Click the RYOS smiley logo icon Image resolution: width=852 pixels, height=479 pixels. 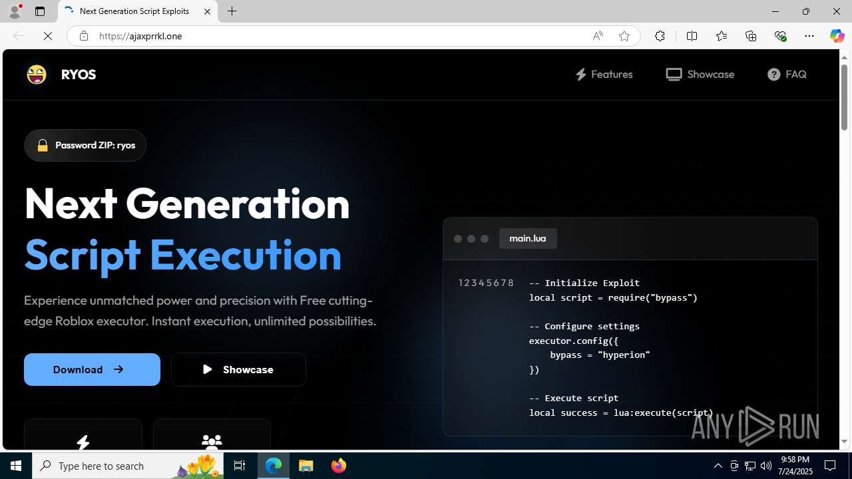37,74
